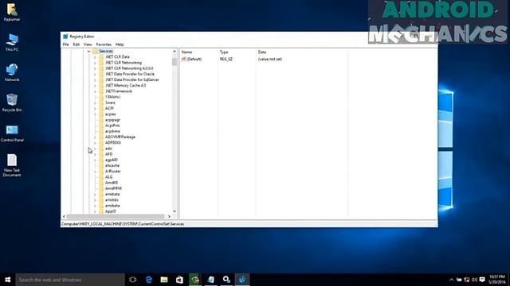Image resolution: width=510 pixels, height=286 pixels.
Task: Click the Registry Editor title bar icon
Action: click(x=65, y=37)
